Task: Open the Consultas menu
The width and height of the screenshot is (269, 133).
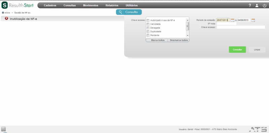Action: pyautogui.click(x=70, y=5)
